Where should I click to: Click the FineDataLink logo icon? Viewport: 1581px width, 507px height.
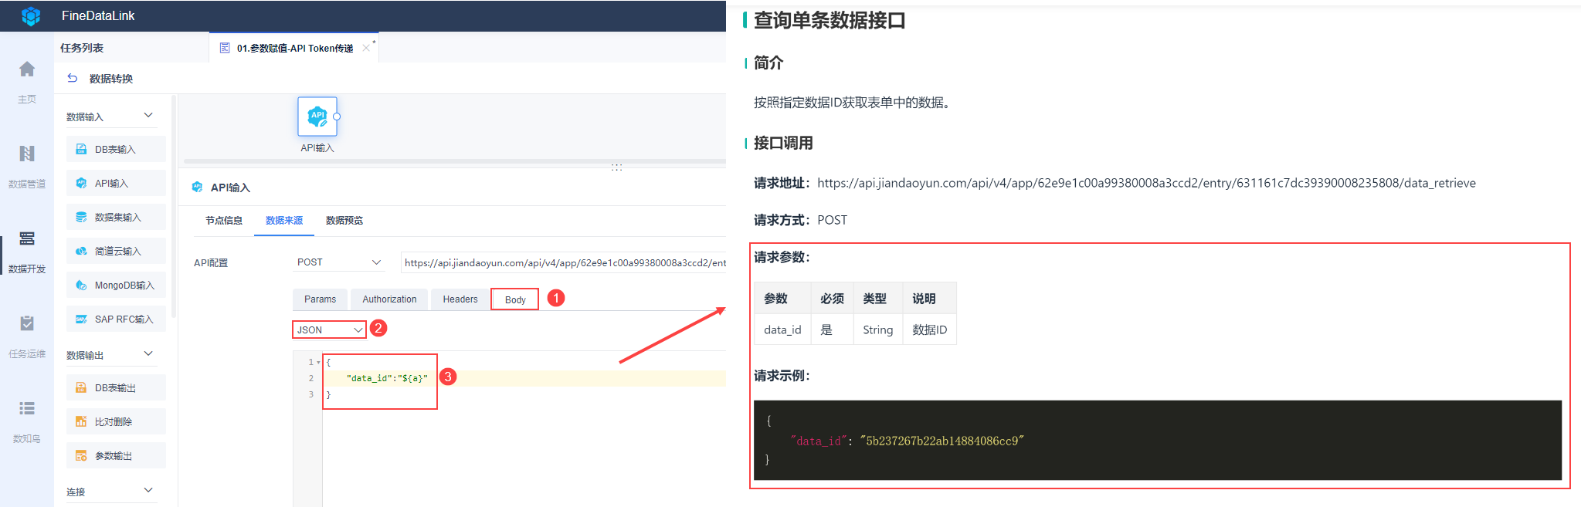pos(31,15)
